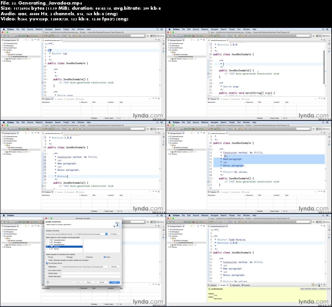Click Open Attached Javadoc in Browser icon
This screenshot has height=307, width=332.
[x=318, y=285]
